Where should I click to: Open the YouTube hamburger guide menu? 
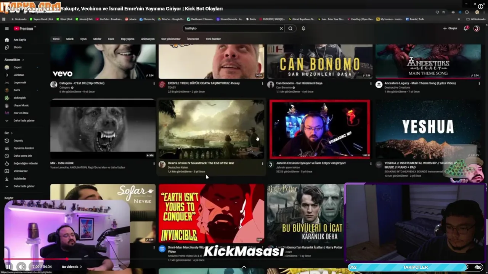point(6,29)
